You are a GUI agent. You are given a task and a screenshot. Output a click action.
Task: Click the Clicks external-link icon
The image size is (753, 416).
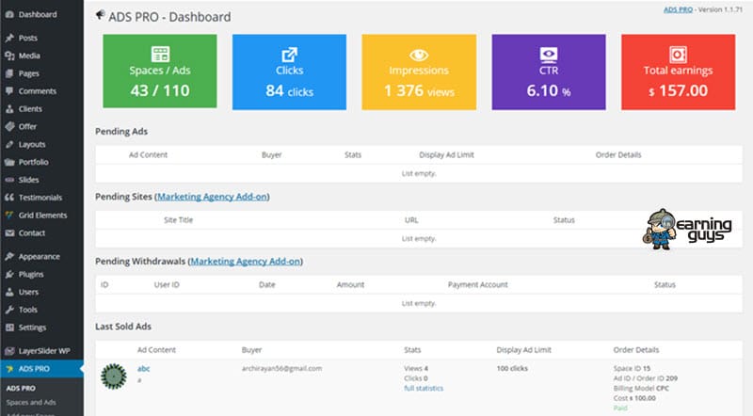coord(289,55)
